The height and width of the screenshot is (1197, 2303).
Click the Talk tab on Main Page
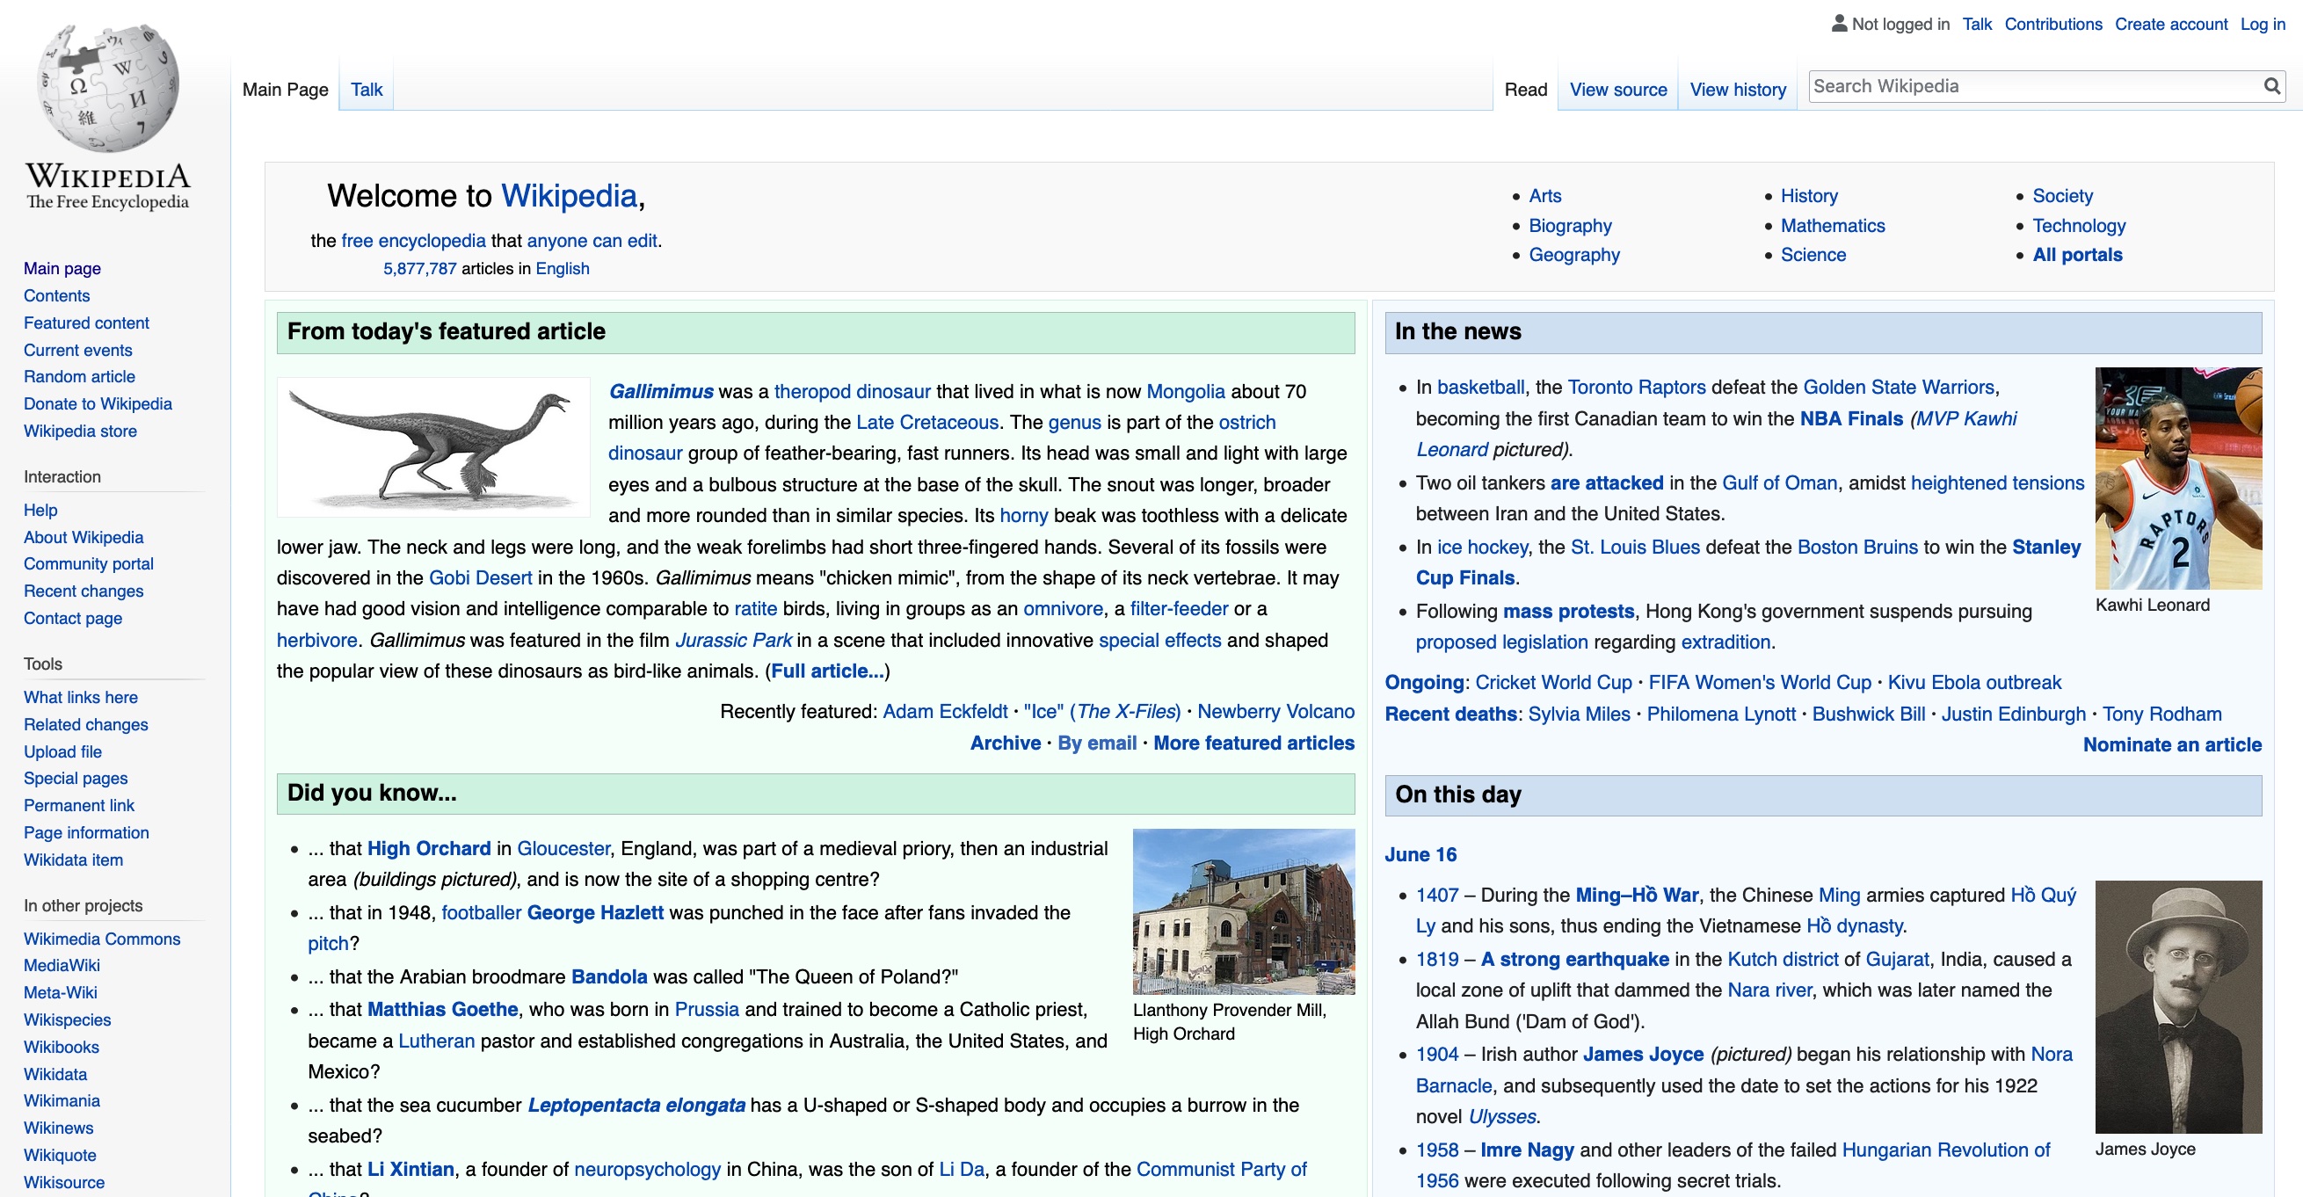click(x=366, y=89)
